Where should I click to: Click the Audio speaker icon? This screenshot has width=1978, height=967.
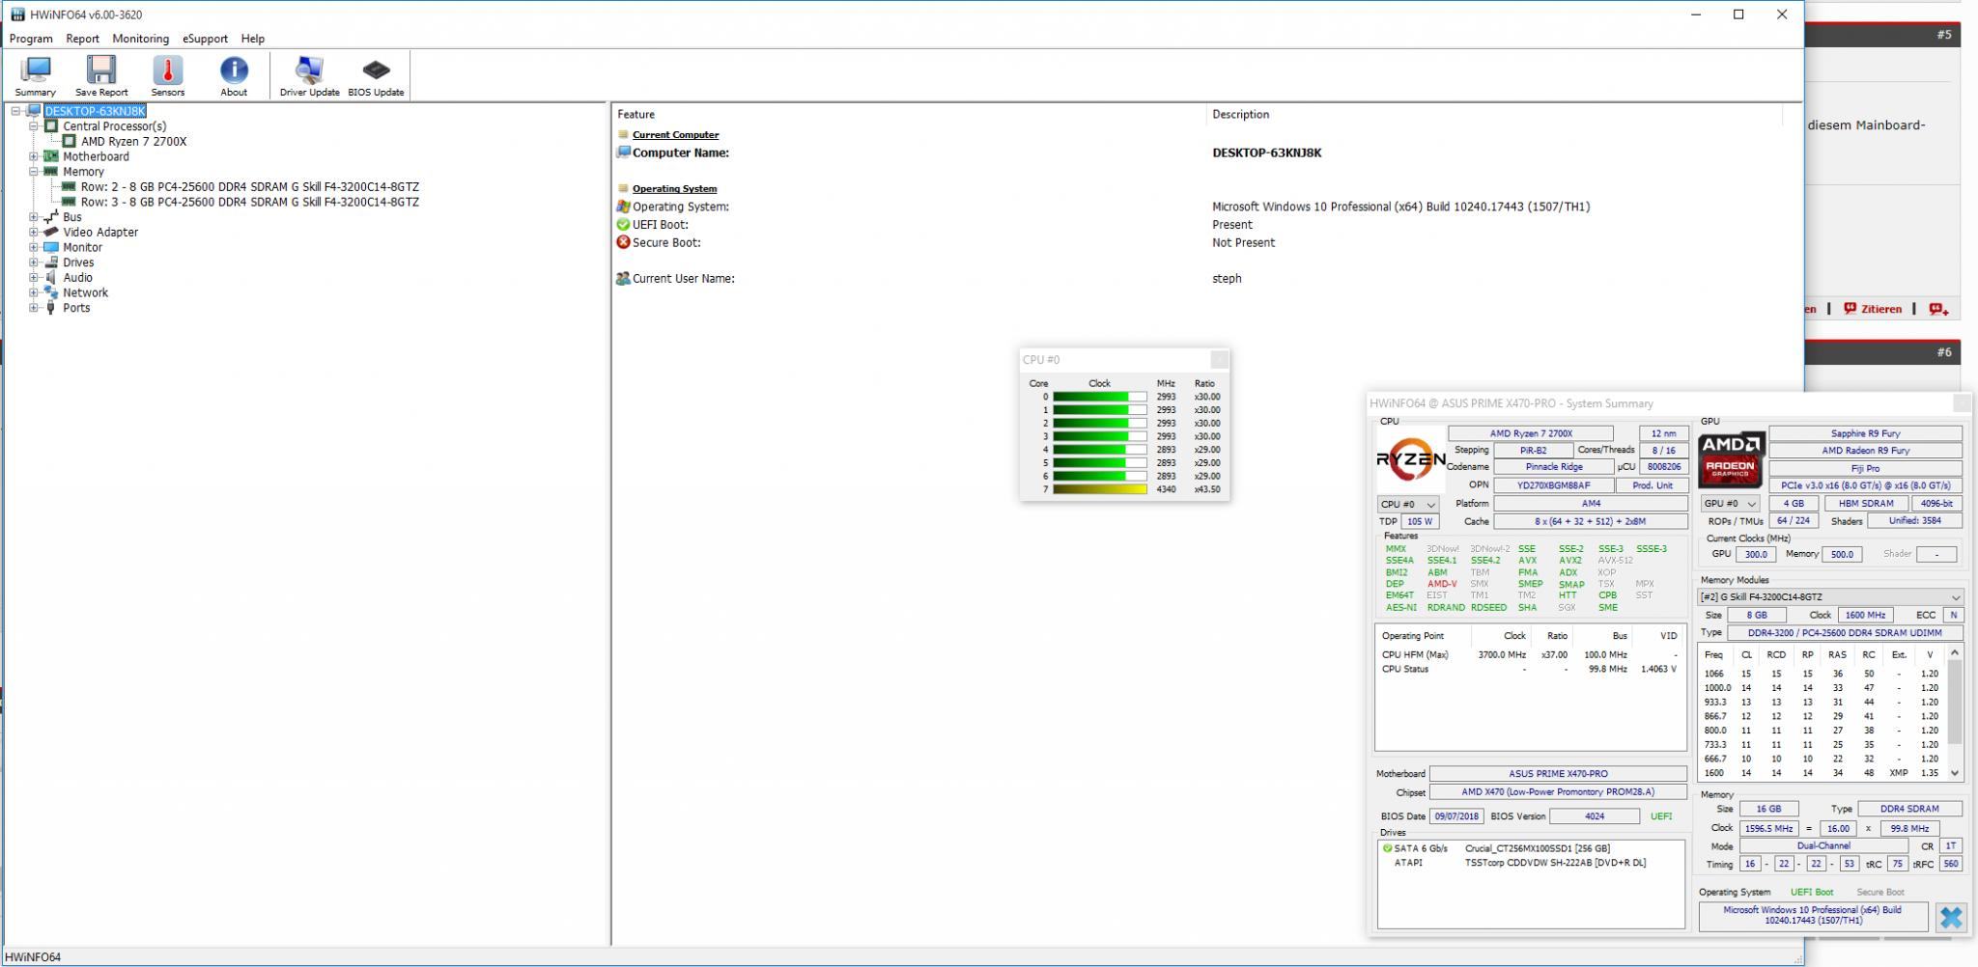pyautogui.click(x=51, y=277)
